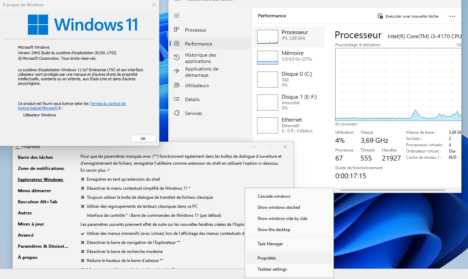The height and width of the screenshot is (279, 468).
Task: Open the Zone de notifications section
Action: point(41,169)
